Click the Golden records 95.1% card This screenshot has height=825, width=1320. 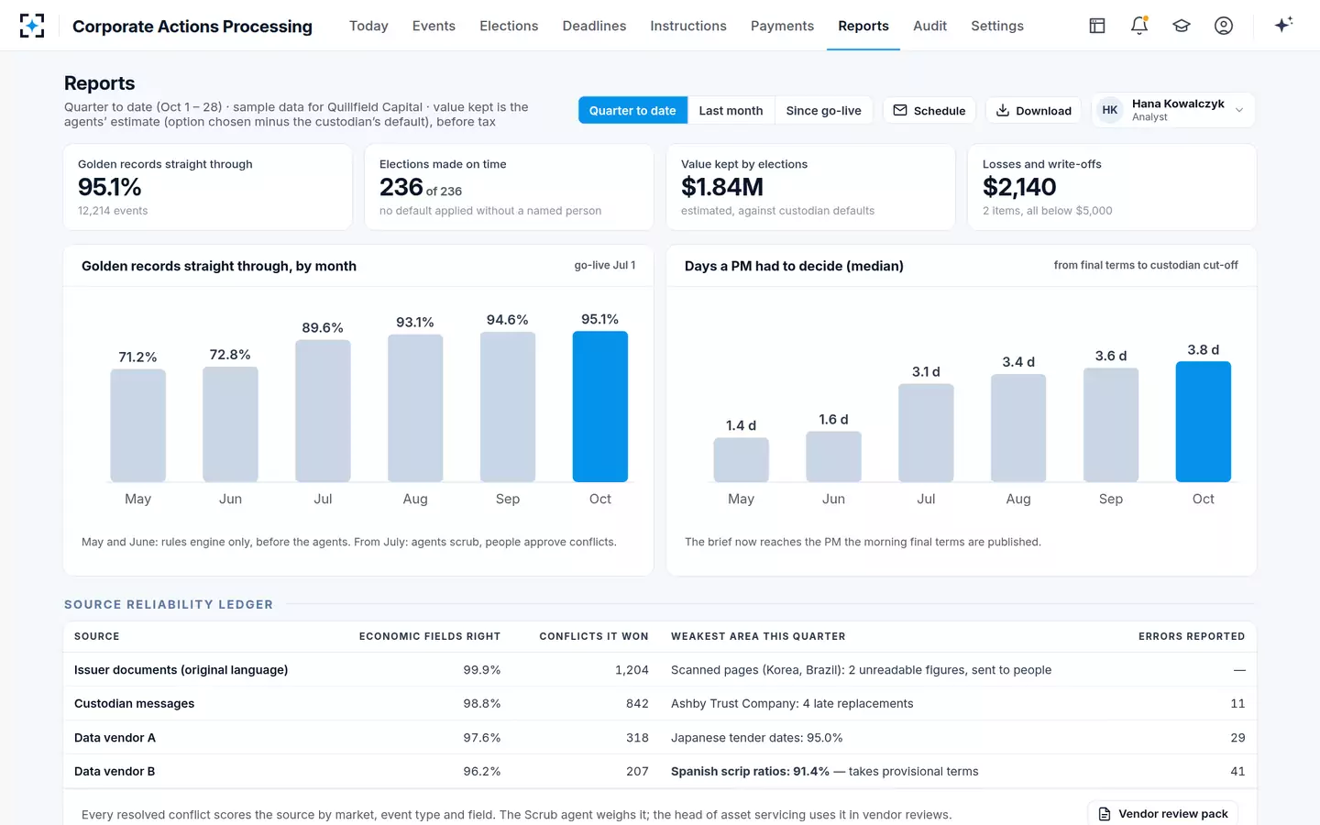(x=208, y=187)
